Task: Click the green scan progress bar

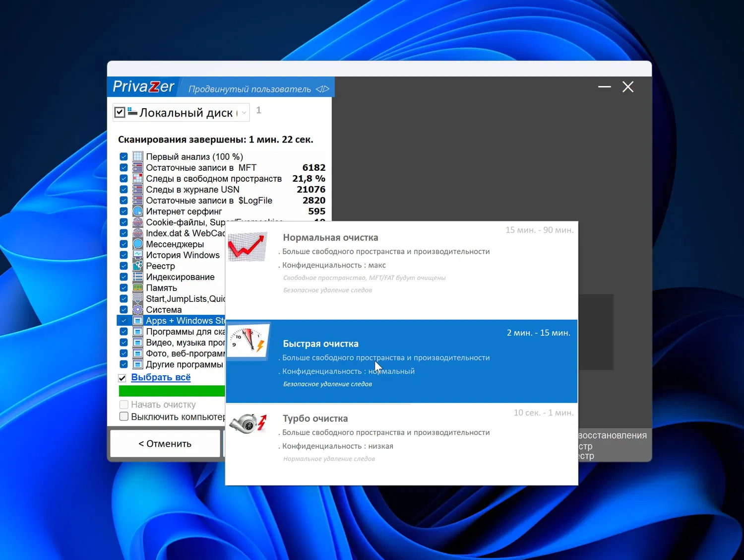Action: pos(172,391)
